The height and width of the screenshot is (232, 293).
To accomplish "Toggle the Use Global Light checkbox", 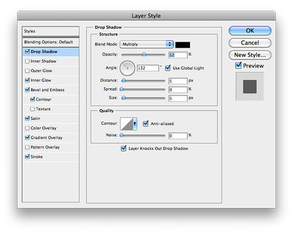I will (168, 68).
